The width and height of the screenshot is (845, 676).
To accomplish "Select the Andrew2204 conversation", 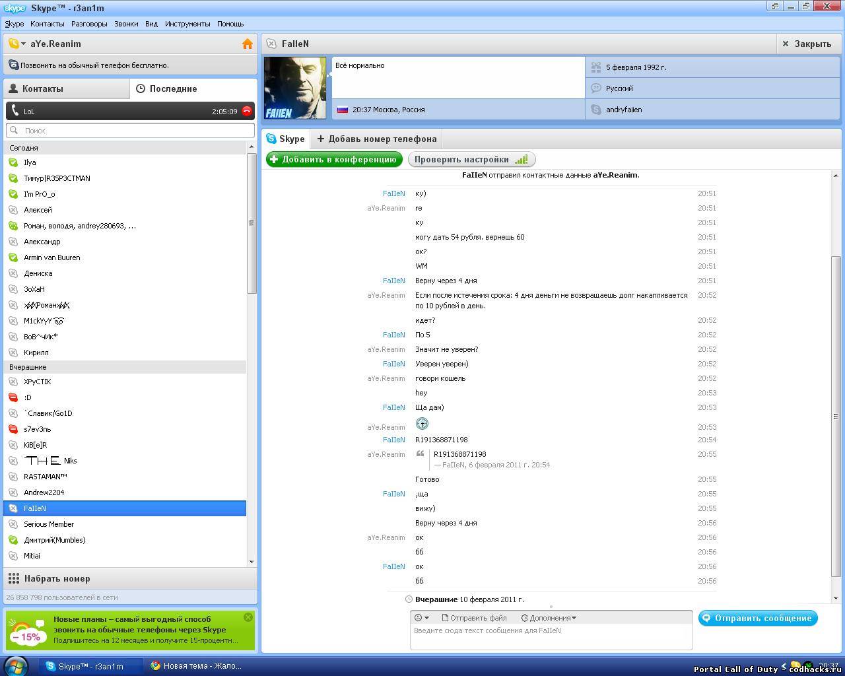I will tap(125, 492).
